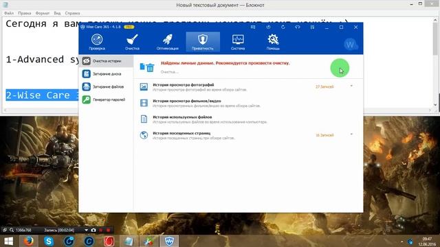Click the globe icon of visited pages history

coord(144,135)
